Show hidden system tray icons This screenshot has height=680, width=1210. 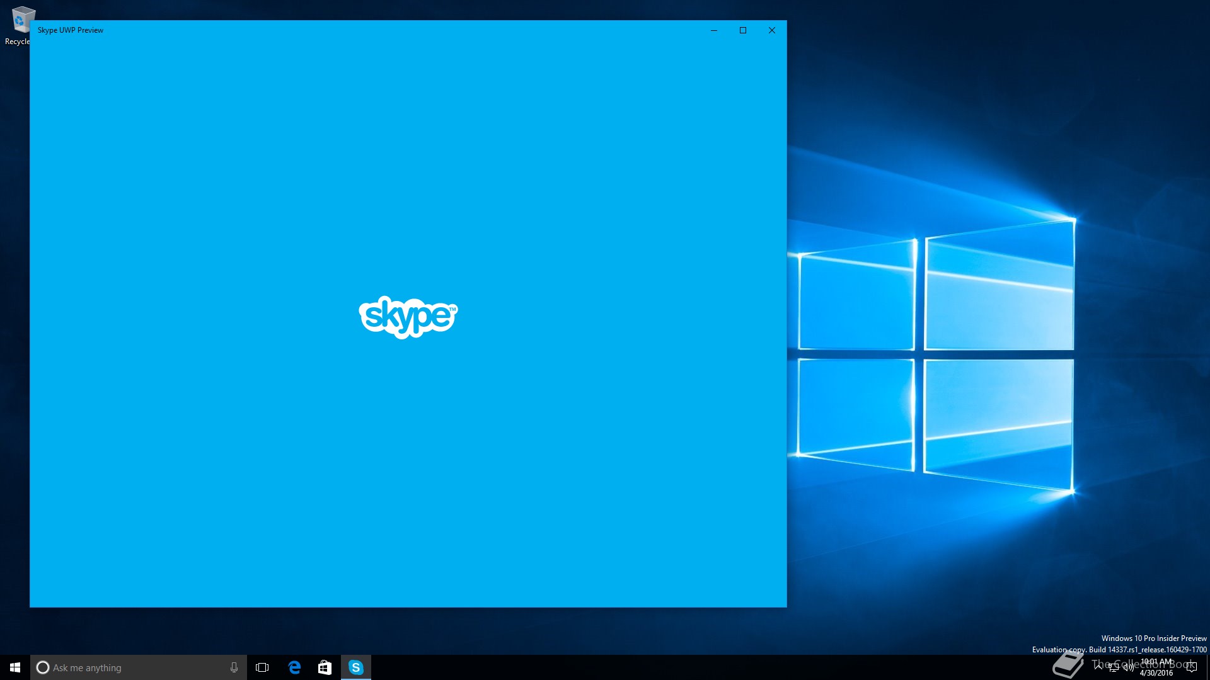(1098, 667)
